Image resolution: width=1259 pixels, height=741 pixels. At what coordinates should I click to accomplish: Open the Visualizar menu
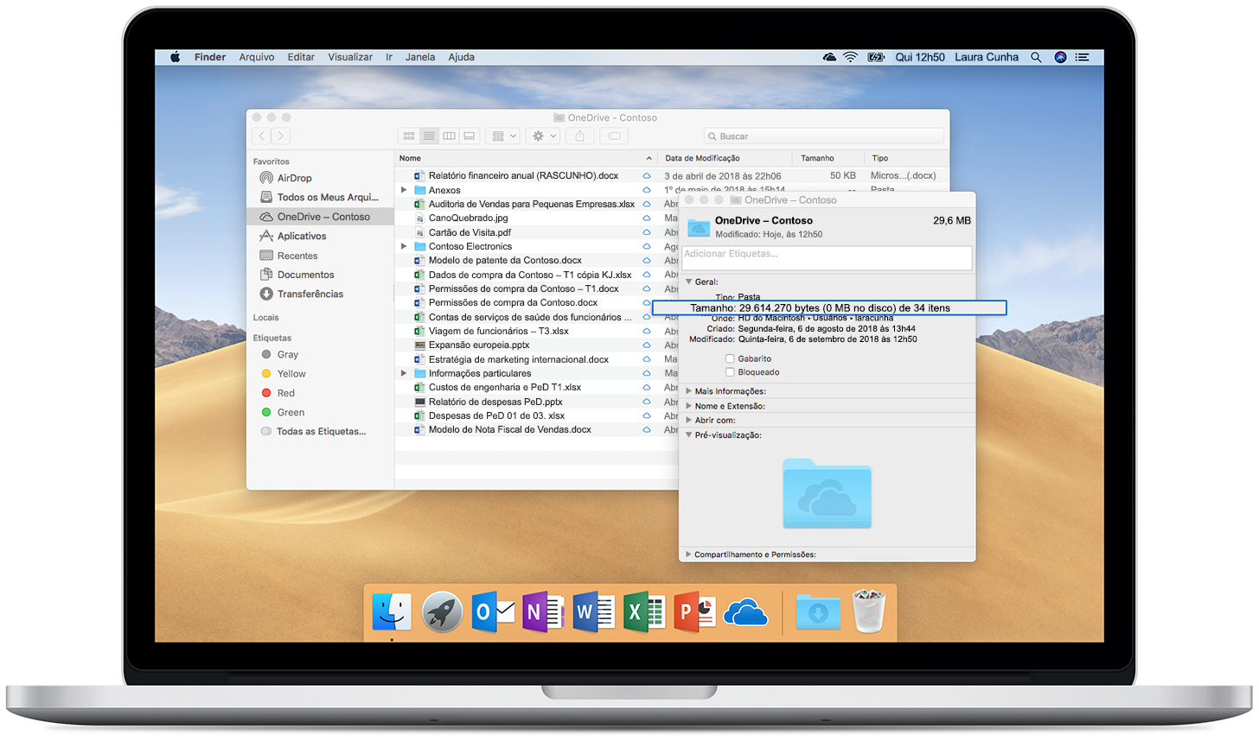point(350,57)
